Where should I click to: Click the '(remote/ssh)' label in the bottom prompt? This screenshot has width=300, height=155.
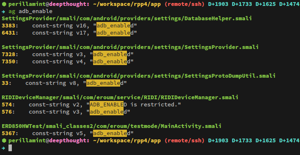184,141
